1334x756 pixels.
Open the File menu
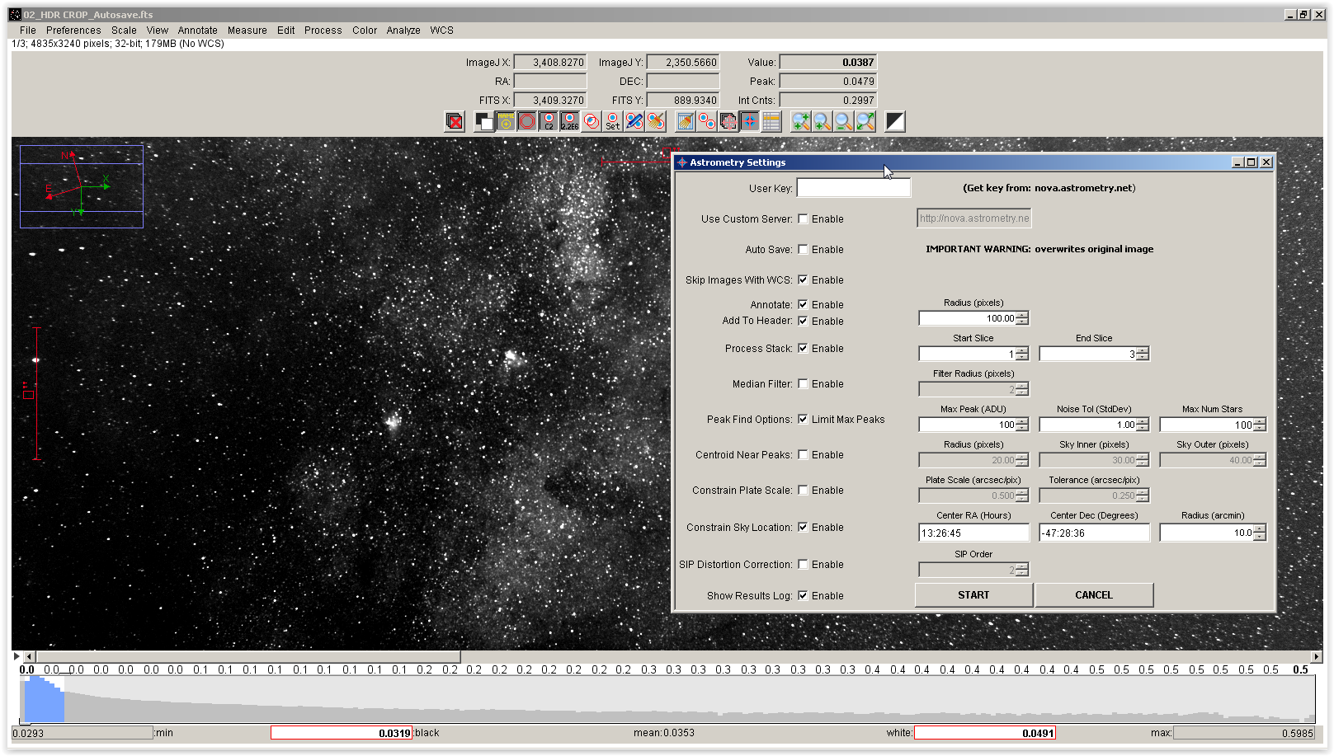[x=28, y=31]
